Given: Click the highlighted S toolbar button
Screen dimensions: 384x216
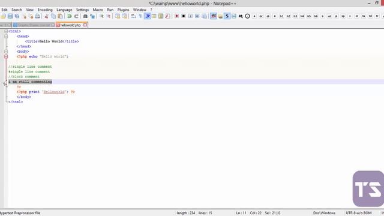Looking at the screenshot, I should pyautogui.click(x=227, y=16).
